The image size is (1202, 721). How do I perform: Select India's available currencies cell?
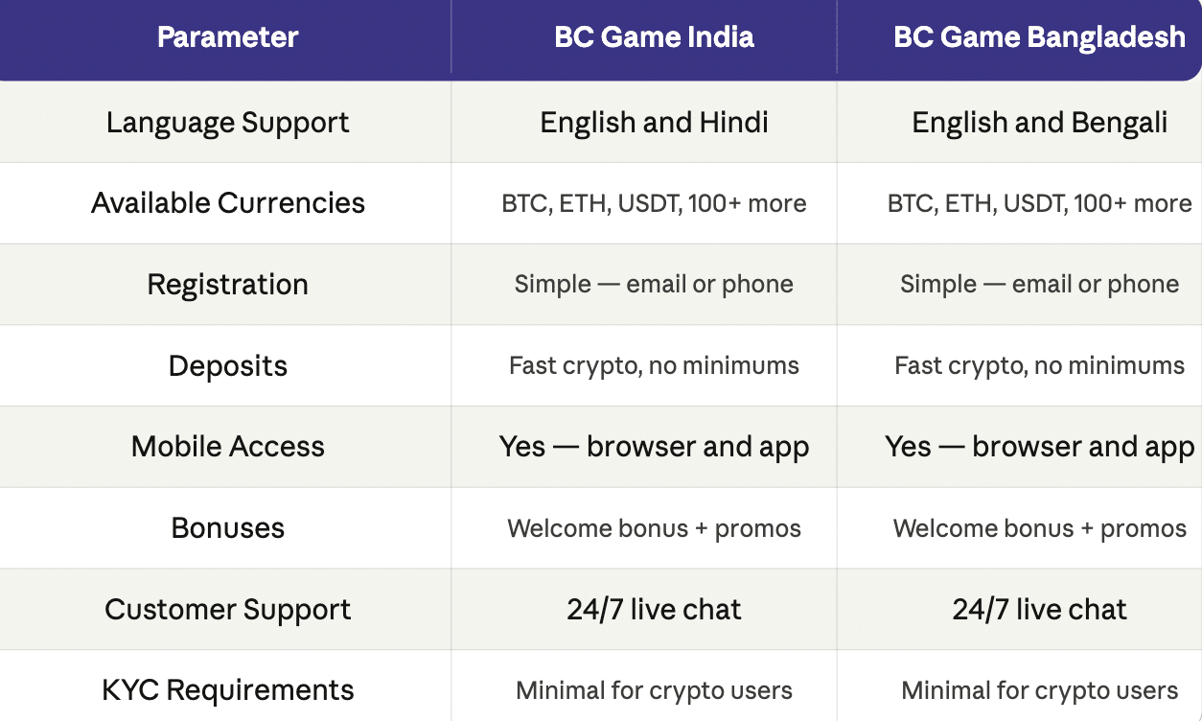pyautogui.click(x=654, y=203)
